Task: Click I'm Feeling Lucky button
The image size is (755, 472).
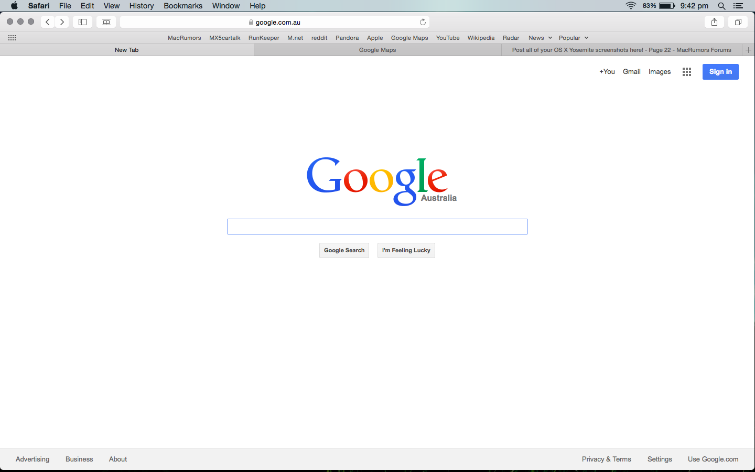Action: pyautogui.click(x=406, y=250)
